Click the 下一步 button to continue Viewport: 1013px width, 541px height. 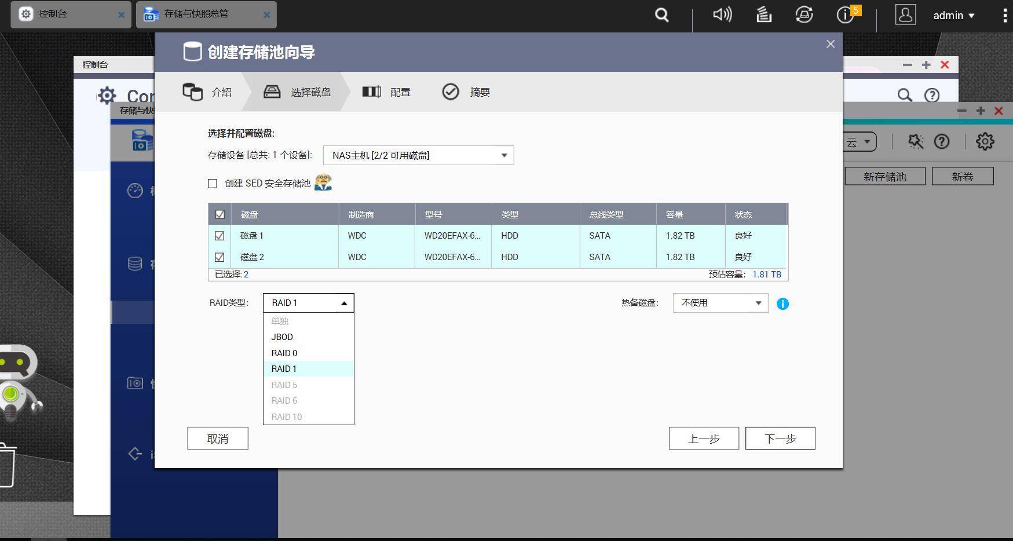(x=780, y=438)
